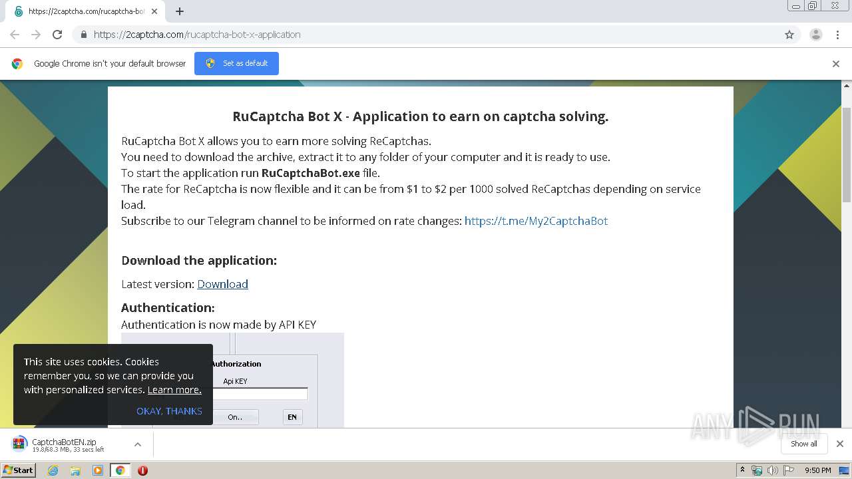Click the scrollbar up arrow
Viewport: 852px width, 479px height.
[x=847, y=86]
